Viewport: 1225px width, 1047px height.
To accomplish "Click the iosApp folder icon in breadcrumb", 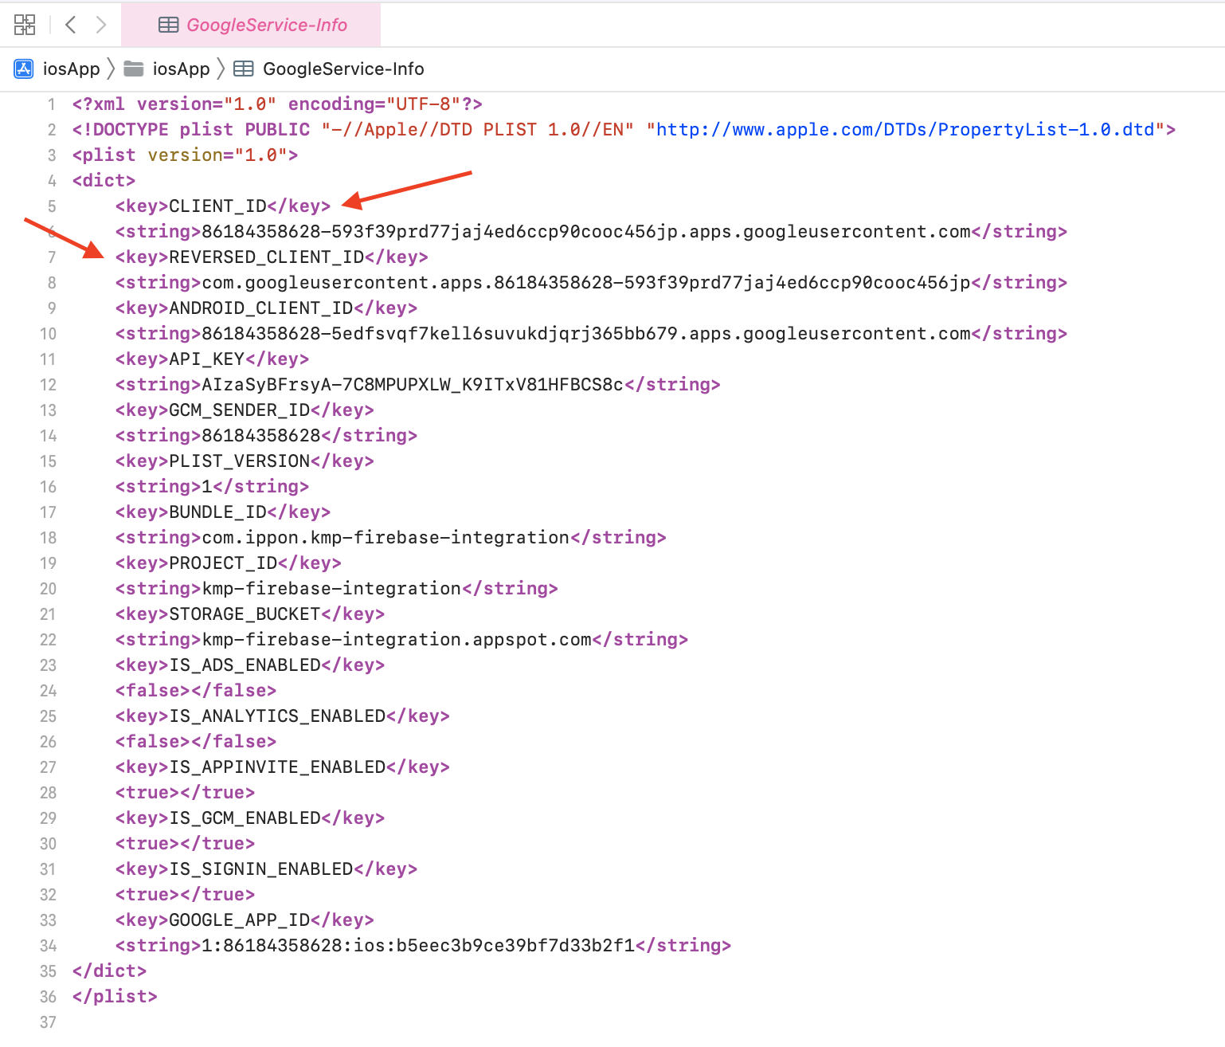I will click(x=134, y=69).
